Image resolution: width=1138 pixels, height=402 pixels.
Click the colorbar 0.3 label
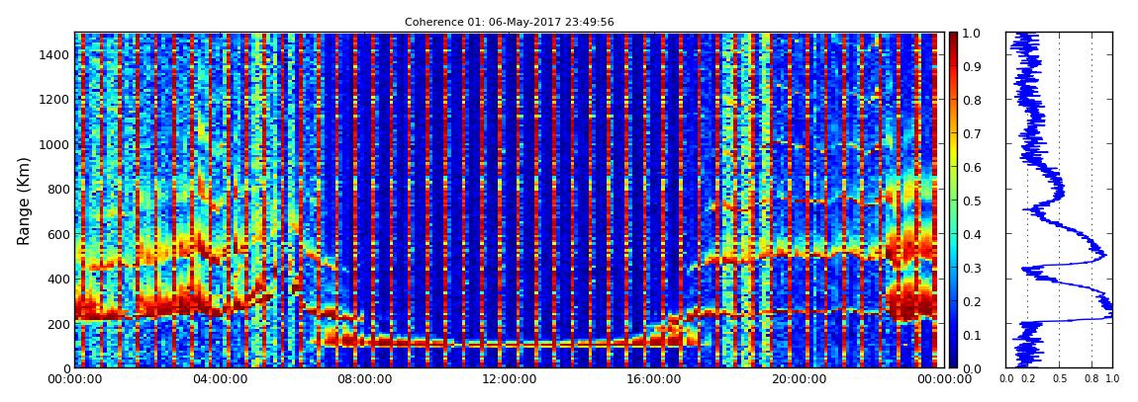tap(972, 268)
